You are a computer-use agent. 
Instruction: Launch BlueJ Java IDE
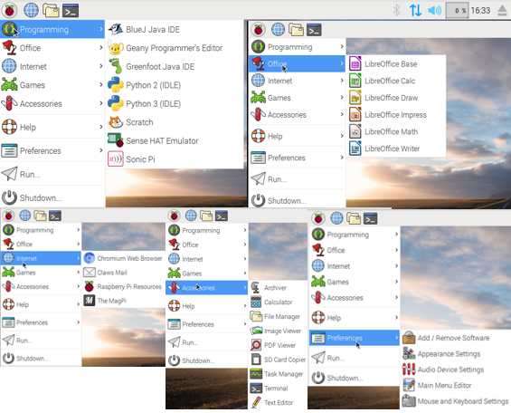coord(175,29)
